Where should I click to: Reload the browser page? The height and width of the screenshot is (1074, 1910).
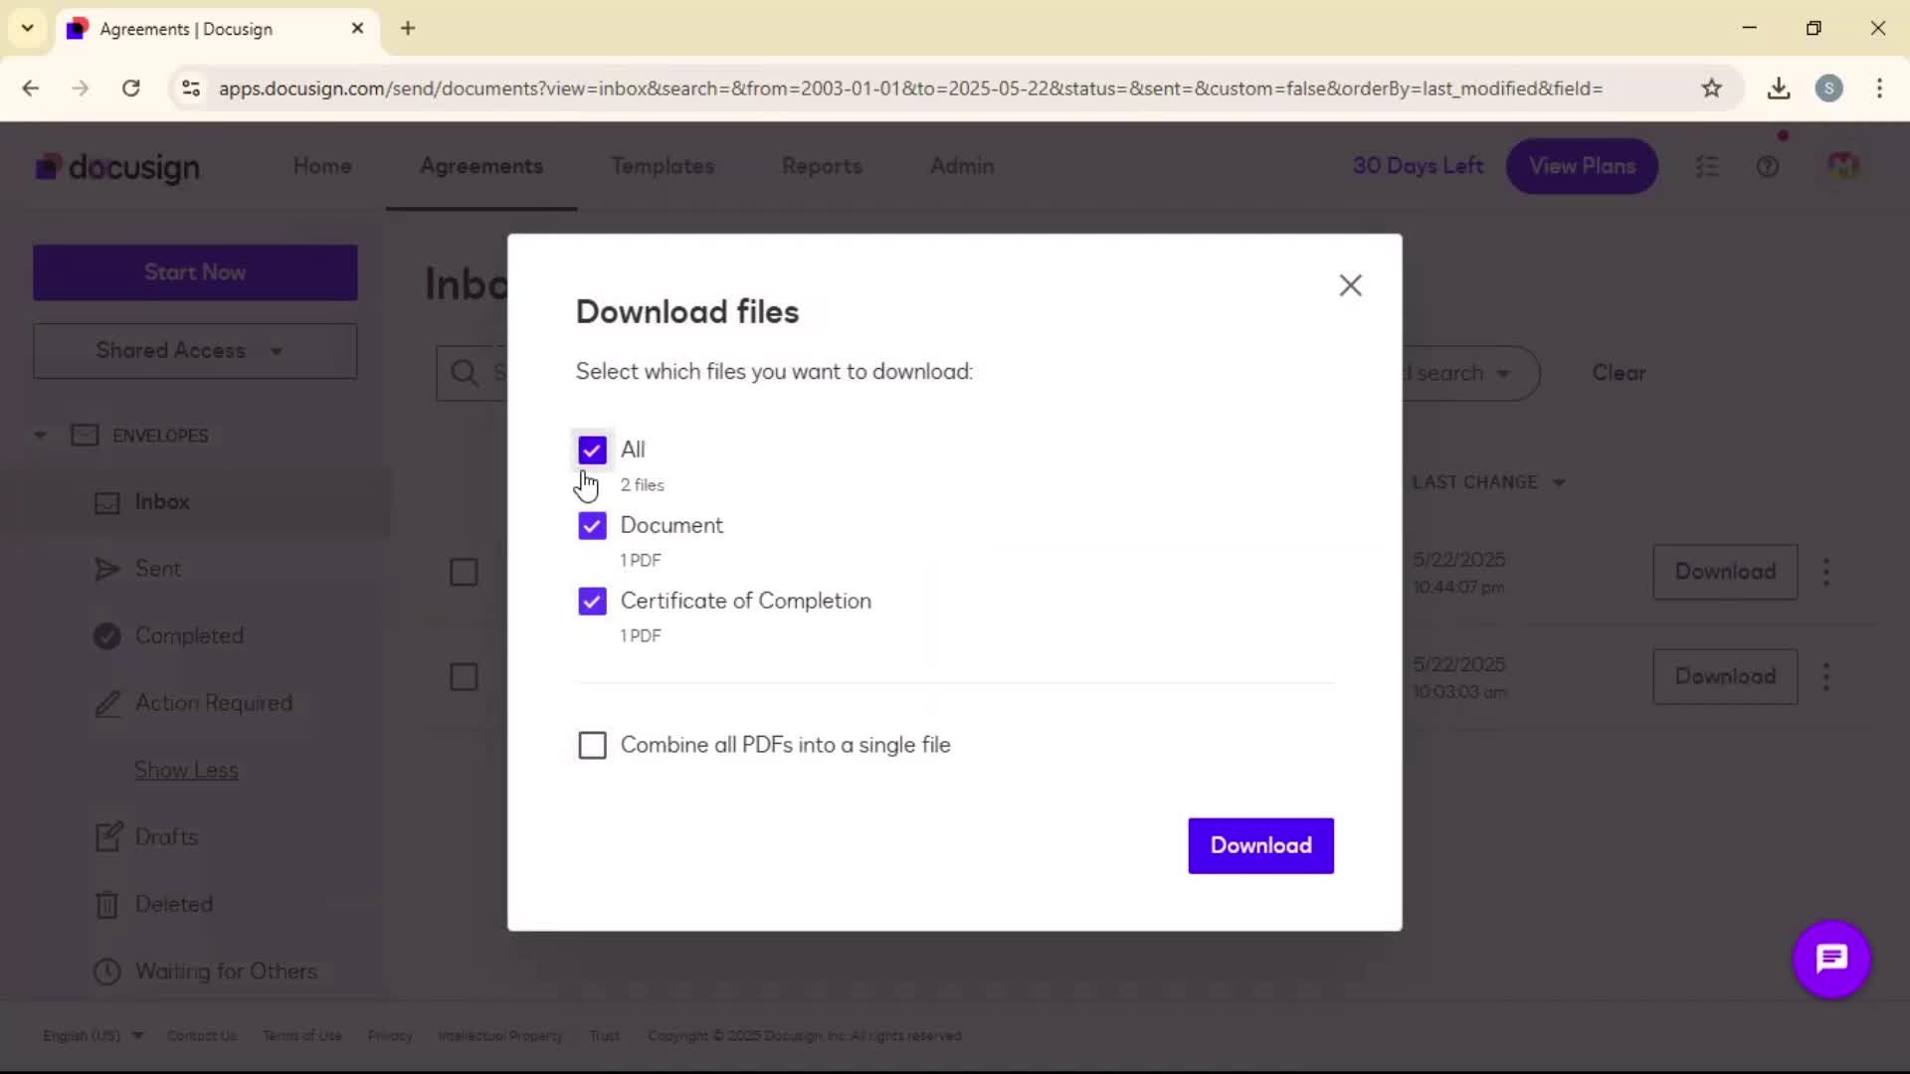130,89
